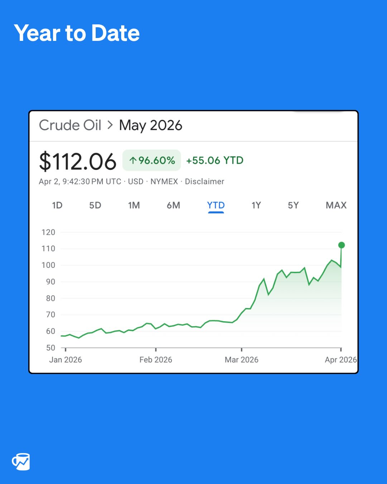Choose the 5Y time range
Screen dimensions: 387x484
coord(293,205)
